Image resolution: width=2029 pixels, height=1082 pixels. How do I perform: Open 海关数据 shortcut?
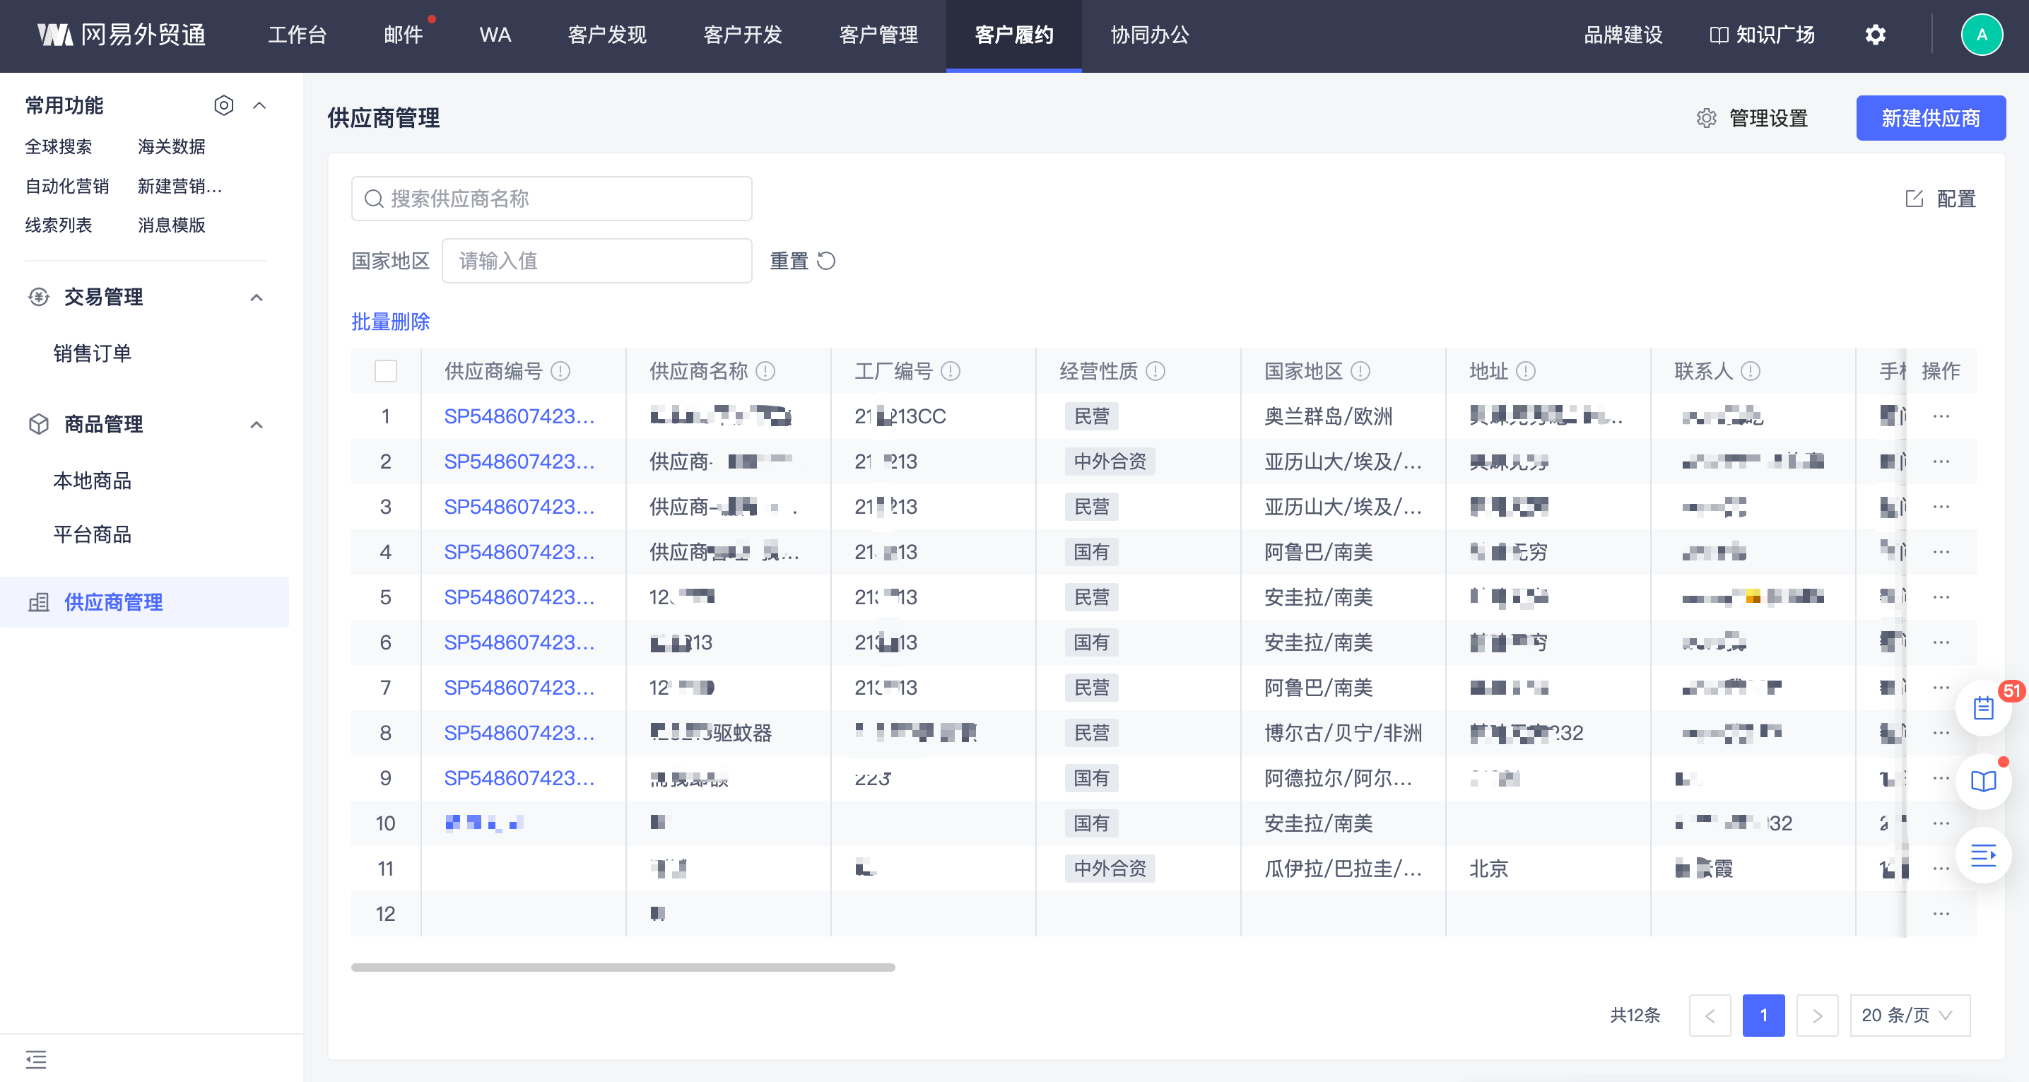(x=171, y=146)
